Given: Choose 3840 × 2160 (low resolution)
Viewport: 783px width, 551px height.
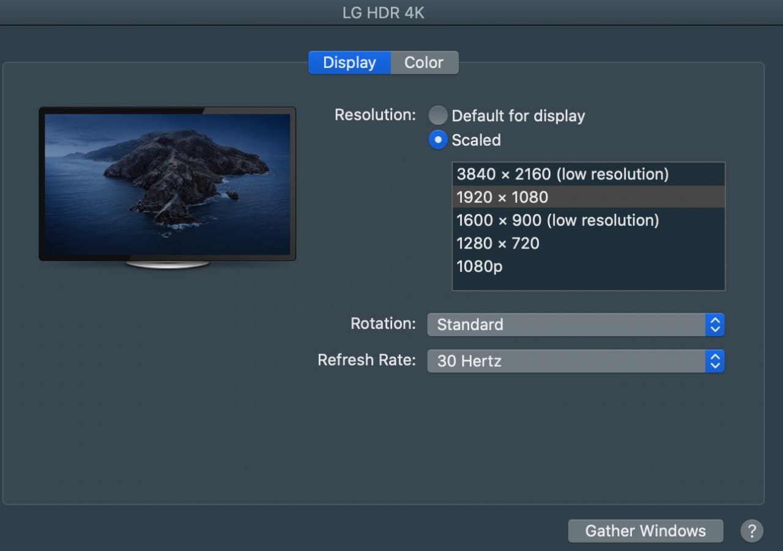Looking at the screenshot, I should [x=588, y=174].
